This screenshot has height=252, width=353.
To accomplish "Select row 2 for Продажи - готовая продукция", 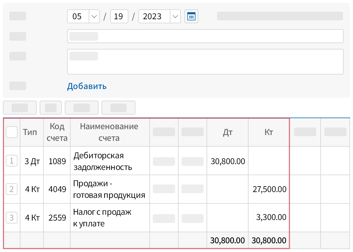I will click(12, 189).
